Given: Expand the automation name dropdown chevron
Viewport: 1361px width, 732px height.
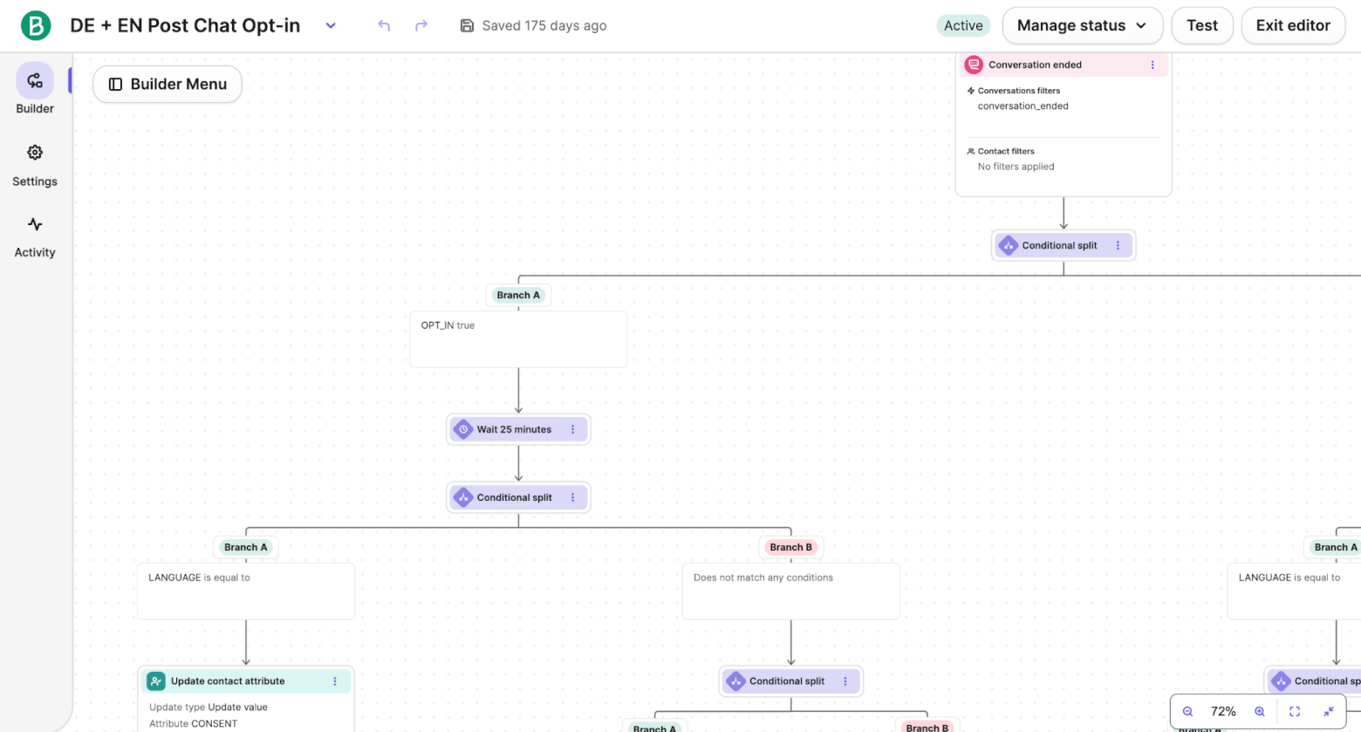Looking at the screenshot, I should coord(331,25).
